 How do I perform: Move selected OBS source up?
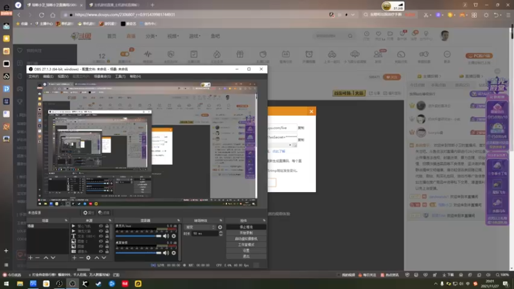point(97,258)
